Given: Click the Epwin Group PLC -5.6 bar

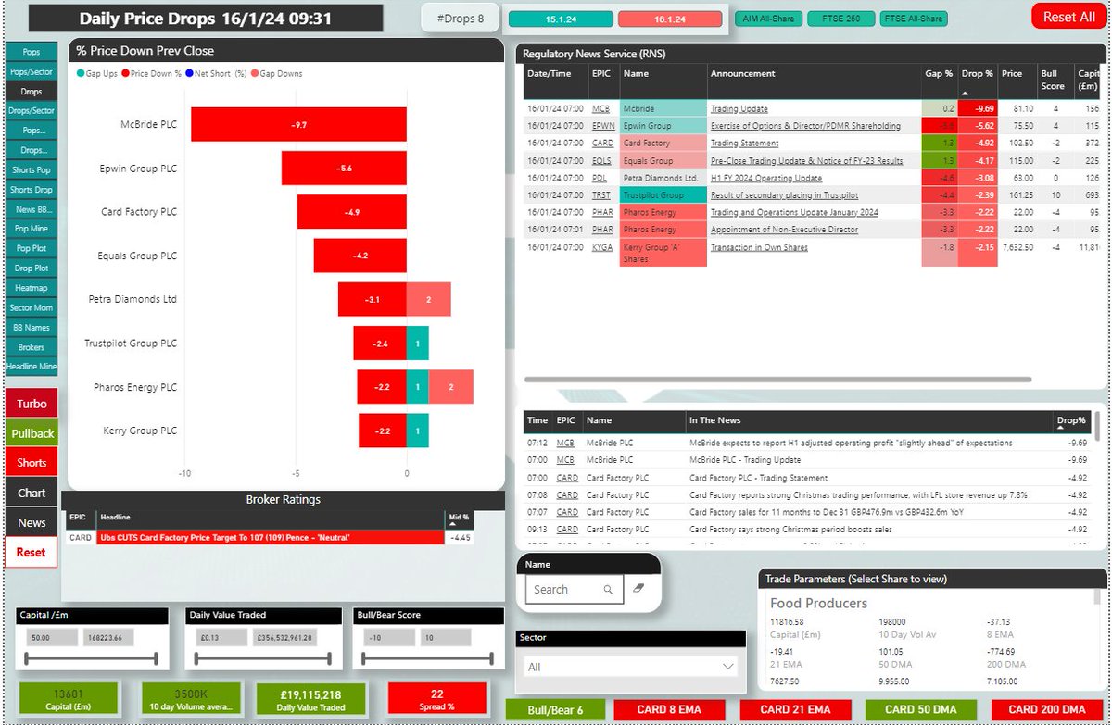Looking at the screenshot, I should click(x=344, y=169).
